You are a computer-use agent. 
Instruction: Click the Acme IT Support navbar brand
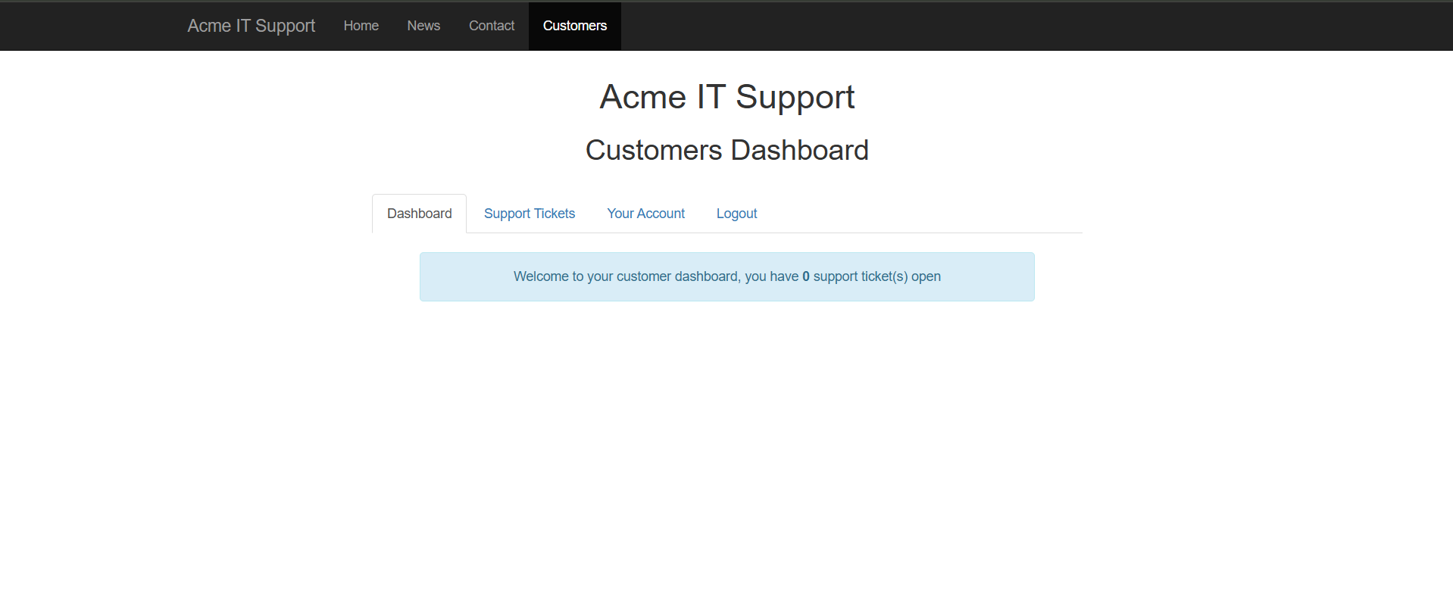click(x=251, y=26)
